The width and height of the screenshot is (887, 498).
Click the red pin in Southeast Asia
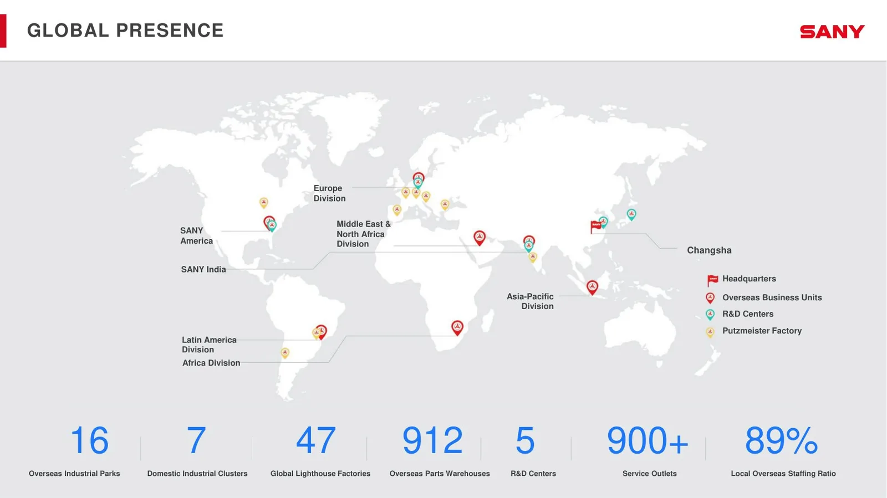[593, 287]
